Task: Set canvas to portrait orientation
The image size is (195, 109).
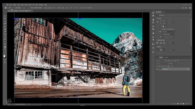Action: (163, 26)
